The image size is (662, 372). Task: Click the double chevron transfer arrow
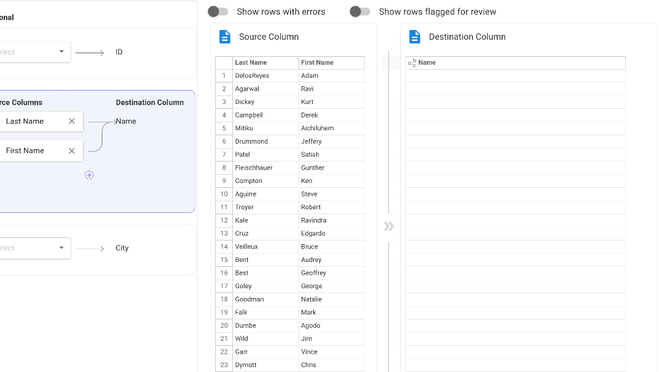coord(389,226)
